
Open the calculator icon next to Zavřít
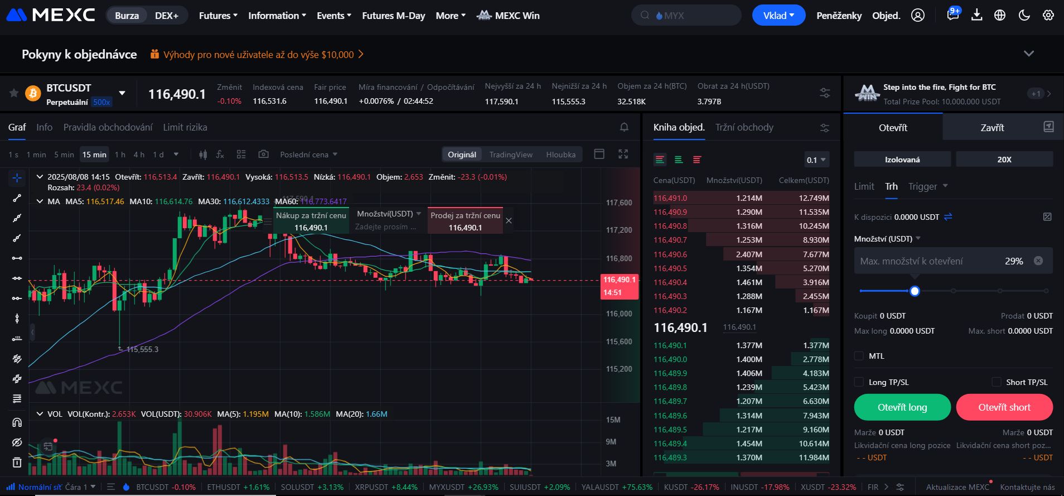(x=1048, y=127)
